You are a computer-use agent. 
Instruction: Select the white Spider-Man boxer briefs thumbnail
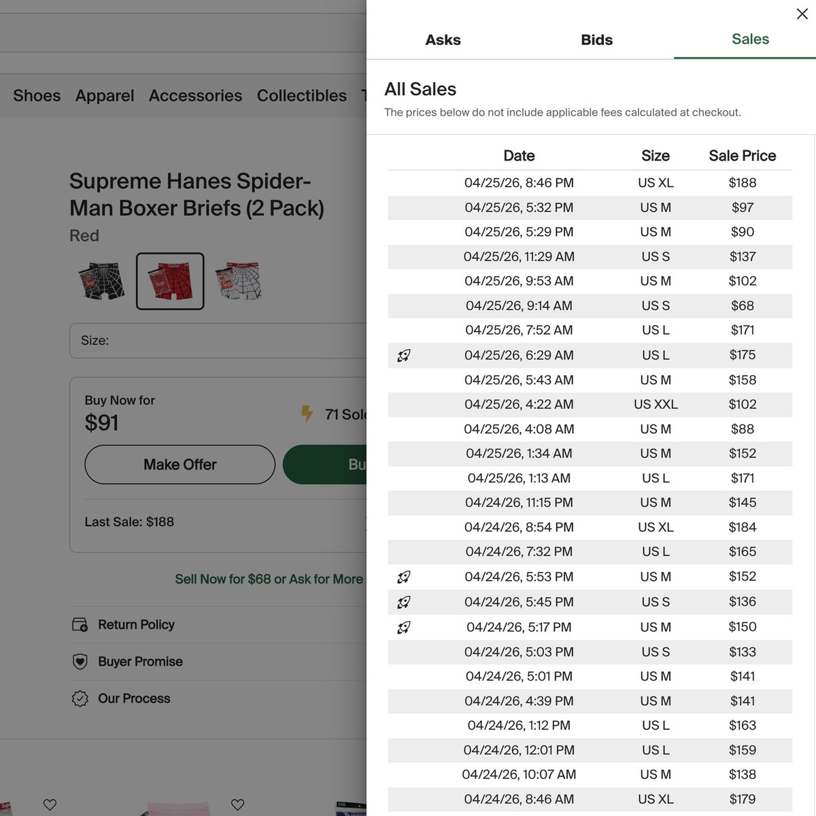pos(239,281)
